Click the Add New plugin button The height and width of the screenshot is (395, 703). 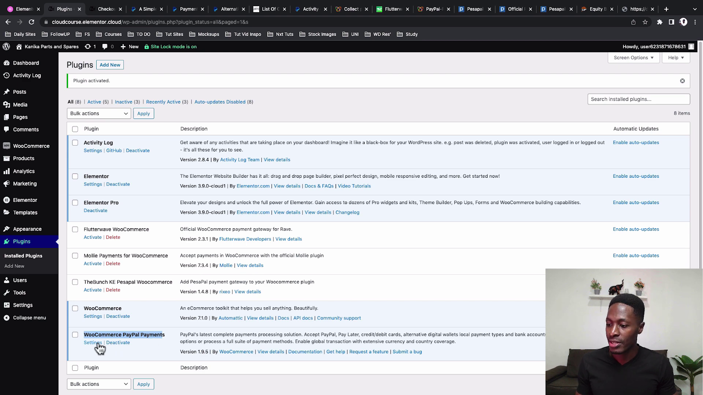[x=110, y=65]
